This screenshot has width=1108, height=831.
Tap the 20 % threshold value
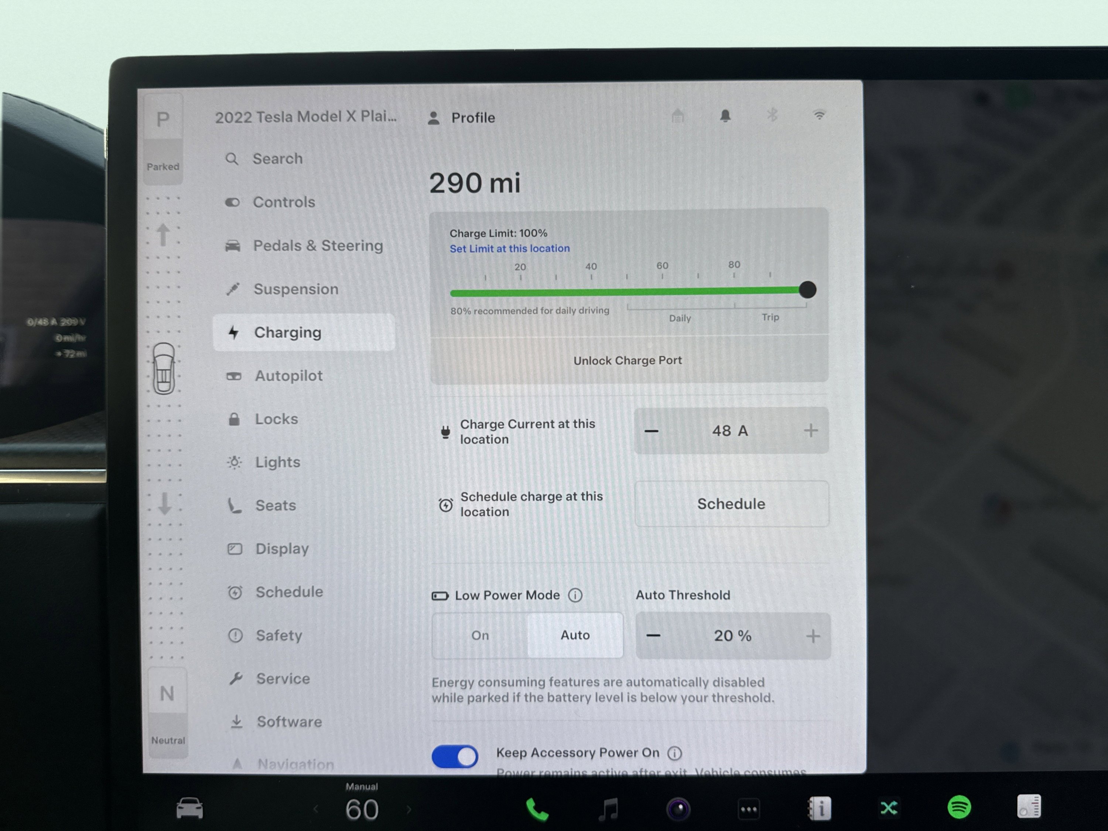(733, 636)
